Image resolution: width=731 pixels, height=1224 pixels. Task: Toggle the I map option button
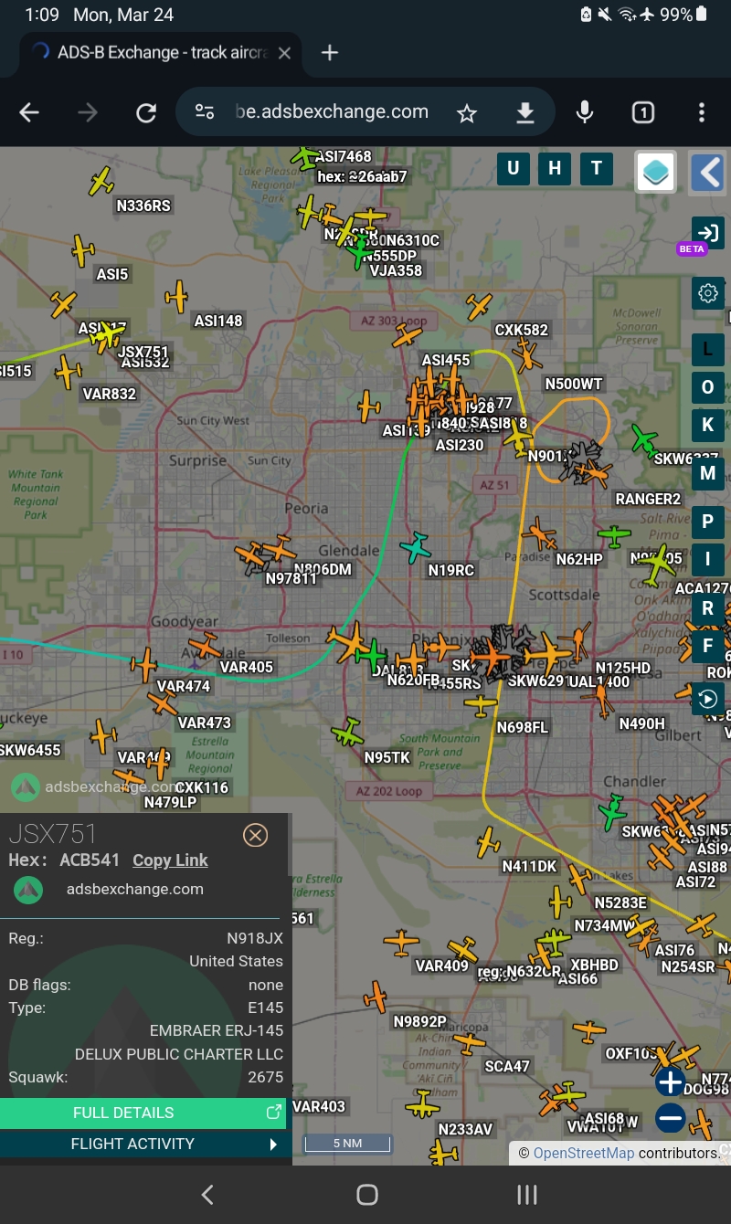(x=707, y=559)
